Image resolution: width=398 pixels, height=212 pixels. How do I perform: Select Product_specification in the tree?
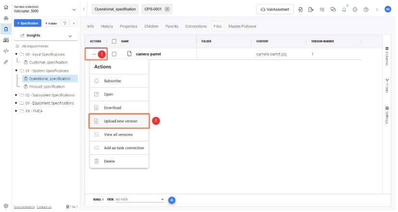[x=47, y=87]
